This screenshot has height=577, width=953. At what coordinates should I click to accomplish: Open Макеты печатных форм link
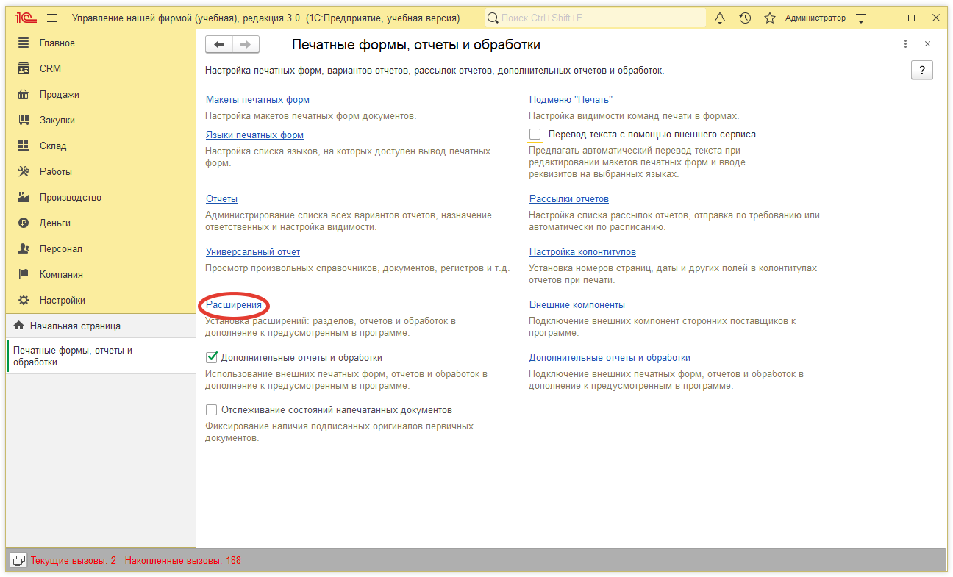click(x=257, y=100)
